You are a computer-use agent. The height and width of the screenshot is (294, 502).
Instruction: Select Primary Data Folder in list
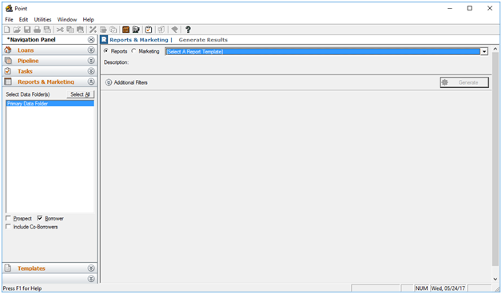click(x=50, y=104)
